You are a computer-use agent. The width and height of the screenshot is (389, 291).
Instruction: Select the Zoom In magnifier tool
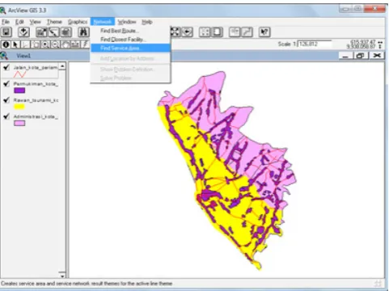point(45,44)
